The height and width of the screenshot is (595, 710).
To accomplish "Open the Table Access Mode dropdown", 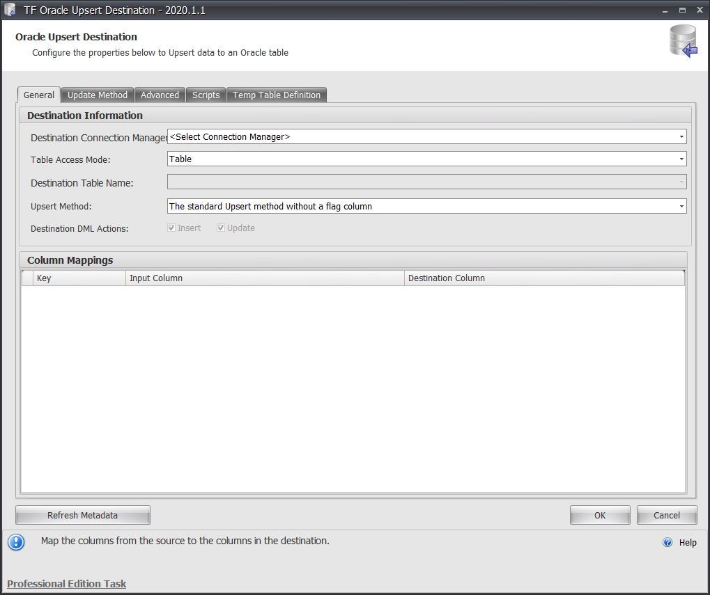I will click(x=681, y=159).
